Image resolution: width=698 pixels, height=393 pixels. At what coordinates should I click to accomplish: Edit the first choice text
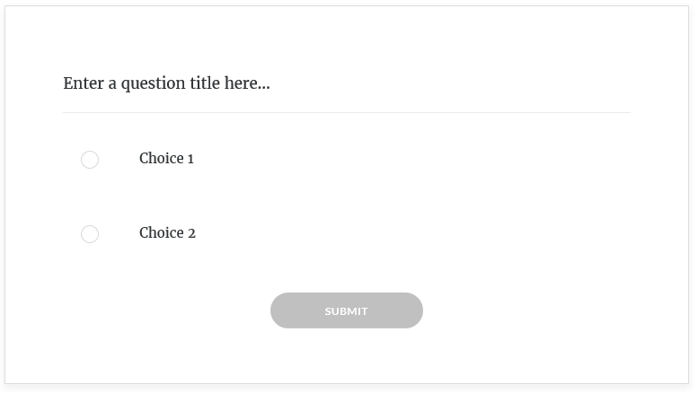(166, 159)
